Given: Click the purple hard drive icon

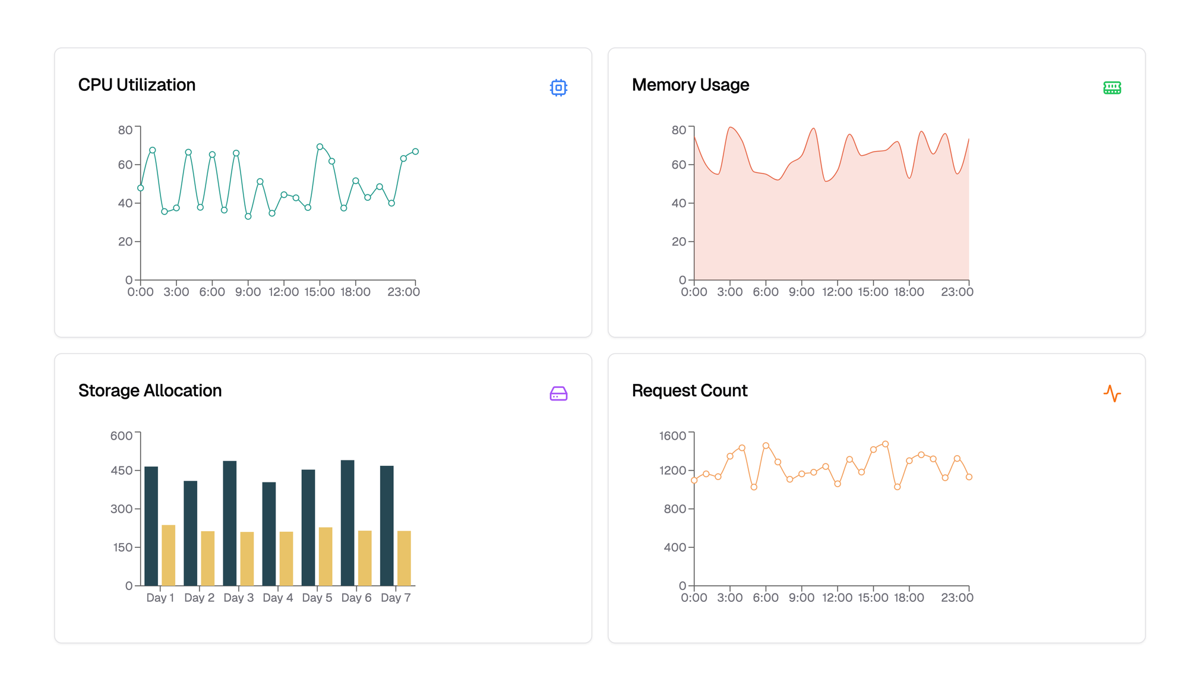Looking at the screenshot, I should [558, 393].
